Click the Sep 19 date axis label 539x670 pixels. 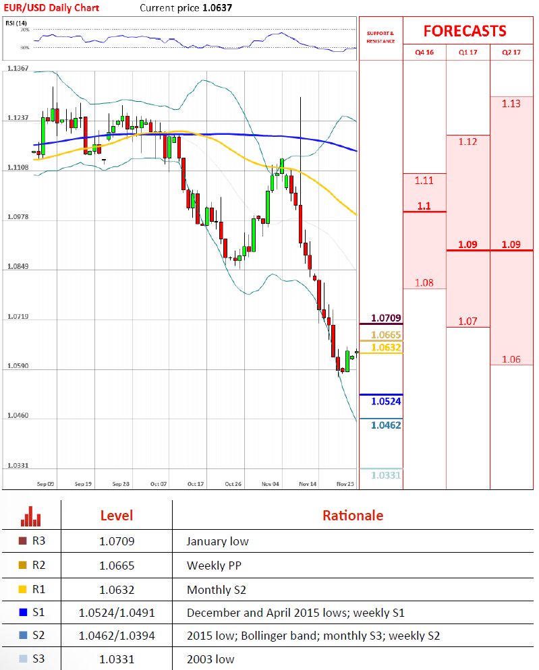[x=83, y=484]
